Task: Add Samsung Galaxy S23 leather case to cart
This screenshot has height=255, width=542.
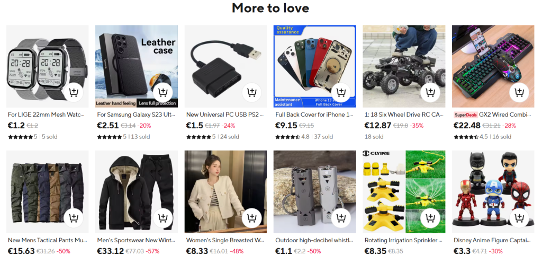Action: [162, 93]
